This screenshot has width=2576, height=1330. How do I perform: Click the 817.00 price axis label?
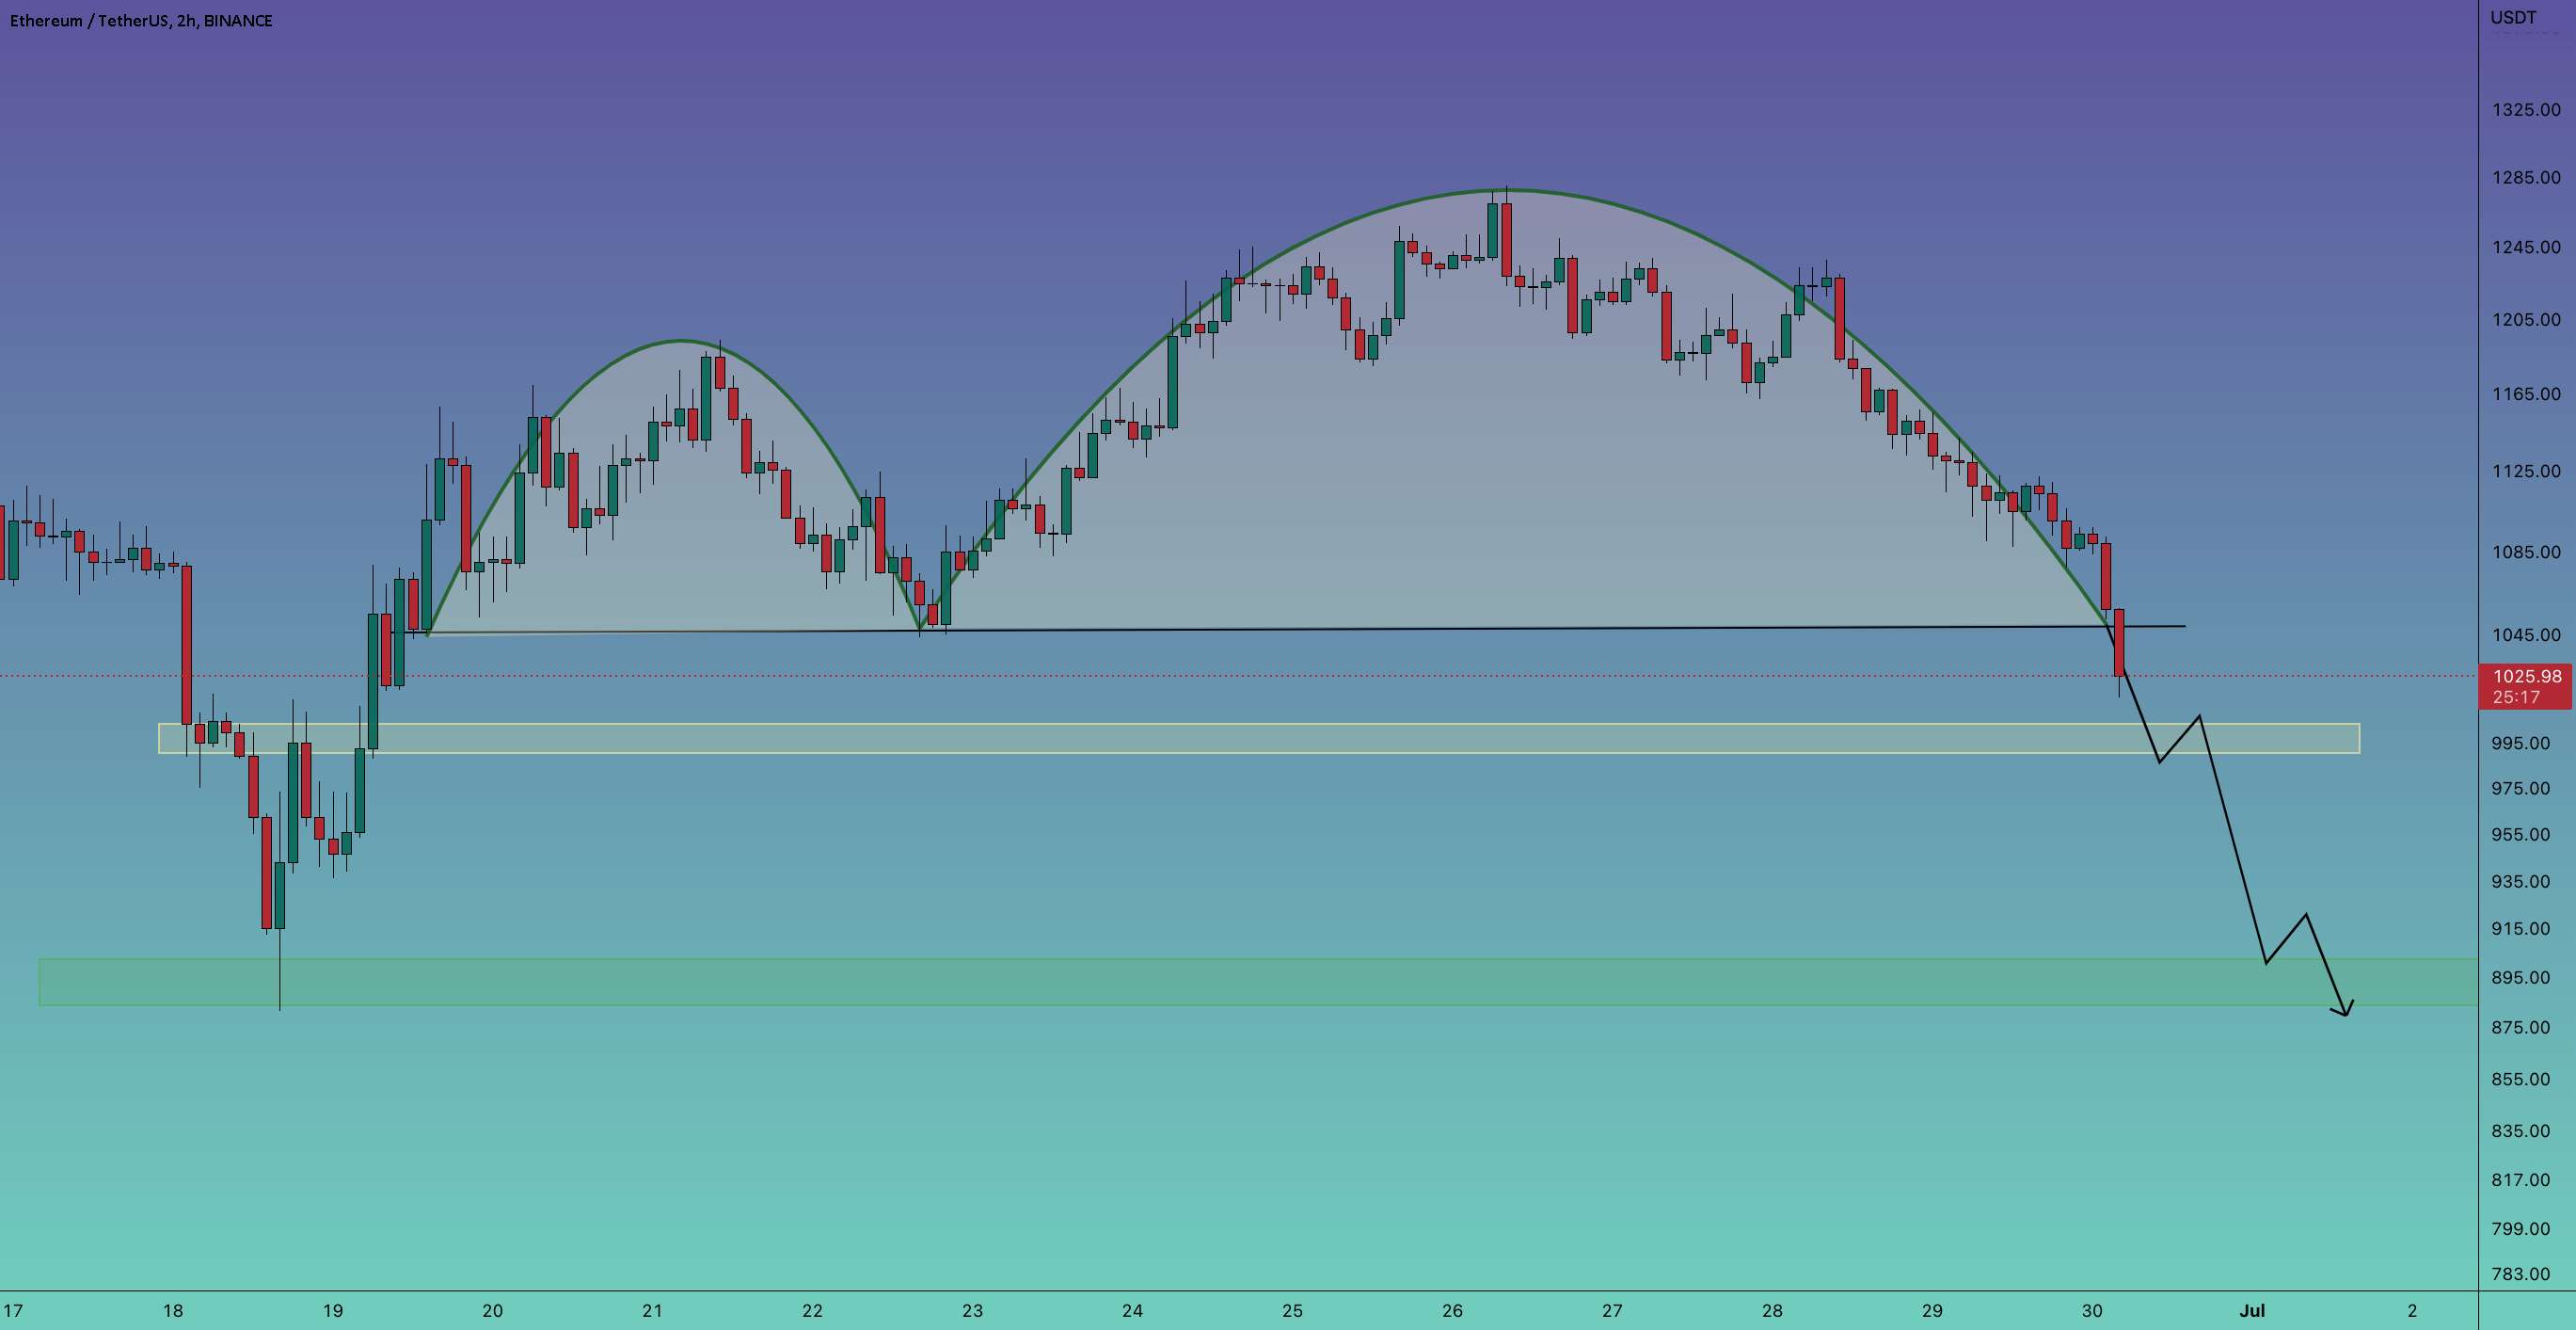point(2521,1180)
